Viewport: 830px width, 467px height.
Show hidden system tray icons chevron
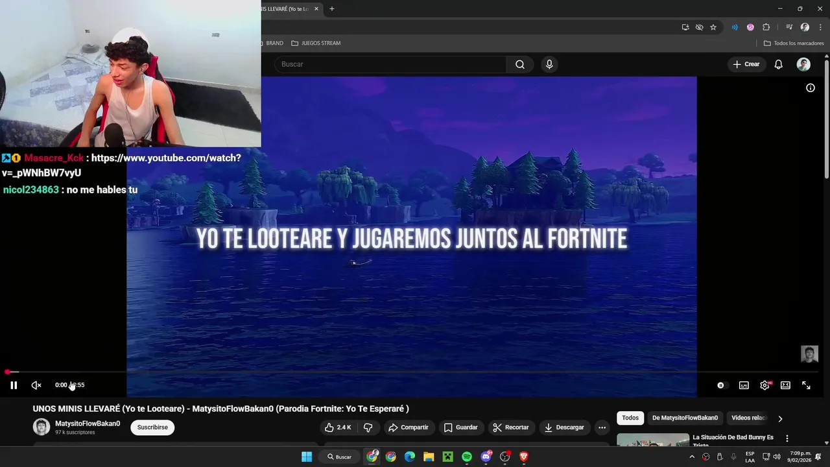click(x=692, y=457)
